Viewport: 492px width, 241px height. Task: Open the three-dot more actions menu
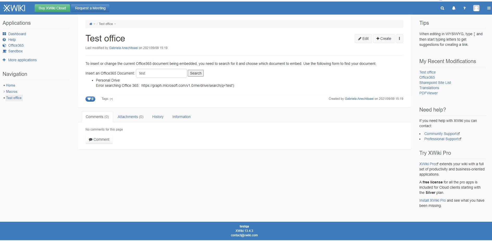(x=399, y=38)
